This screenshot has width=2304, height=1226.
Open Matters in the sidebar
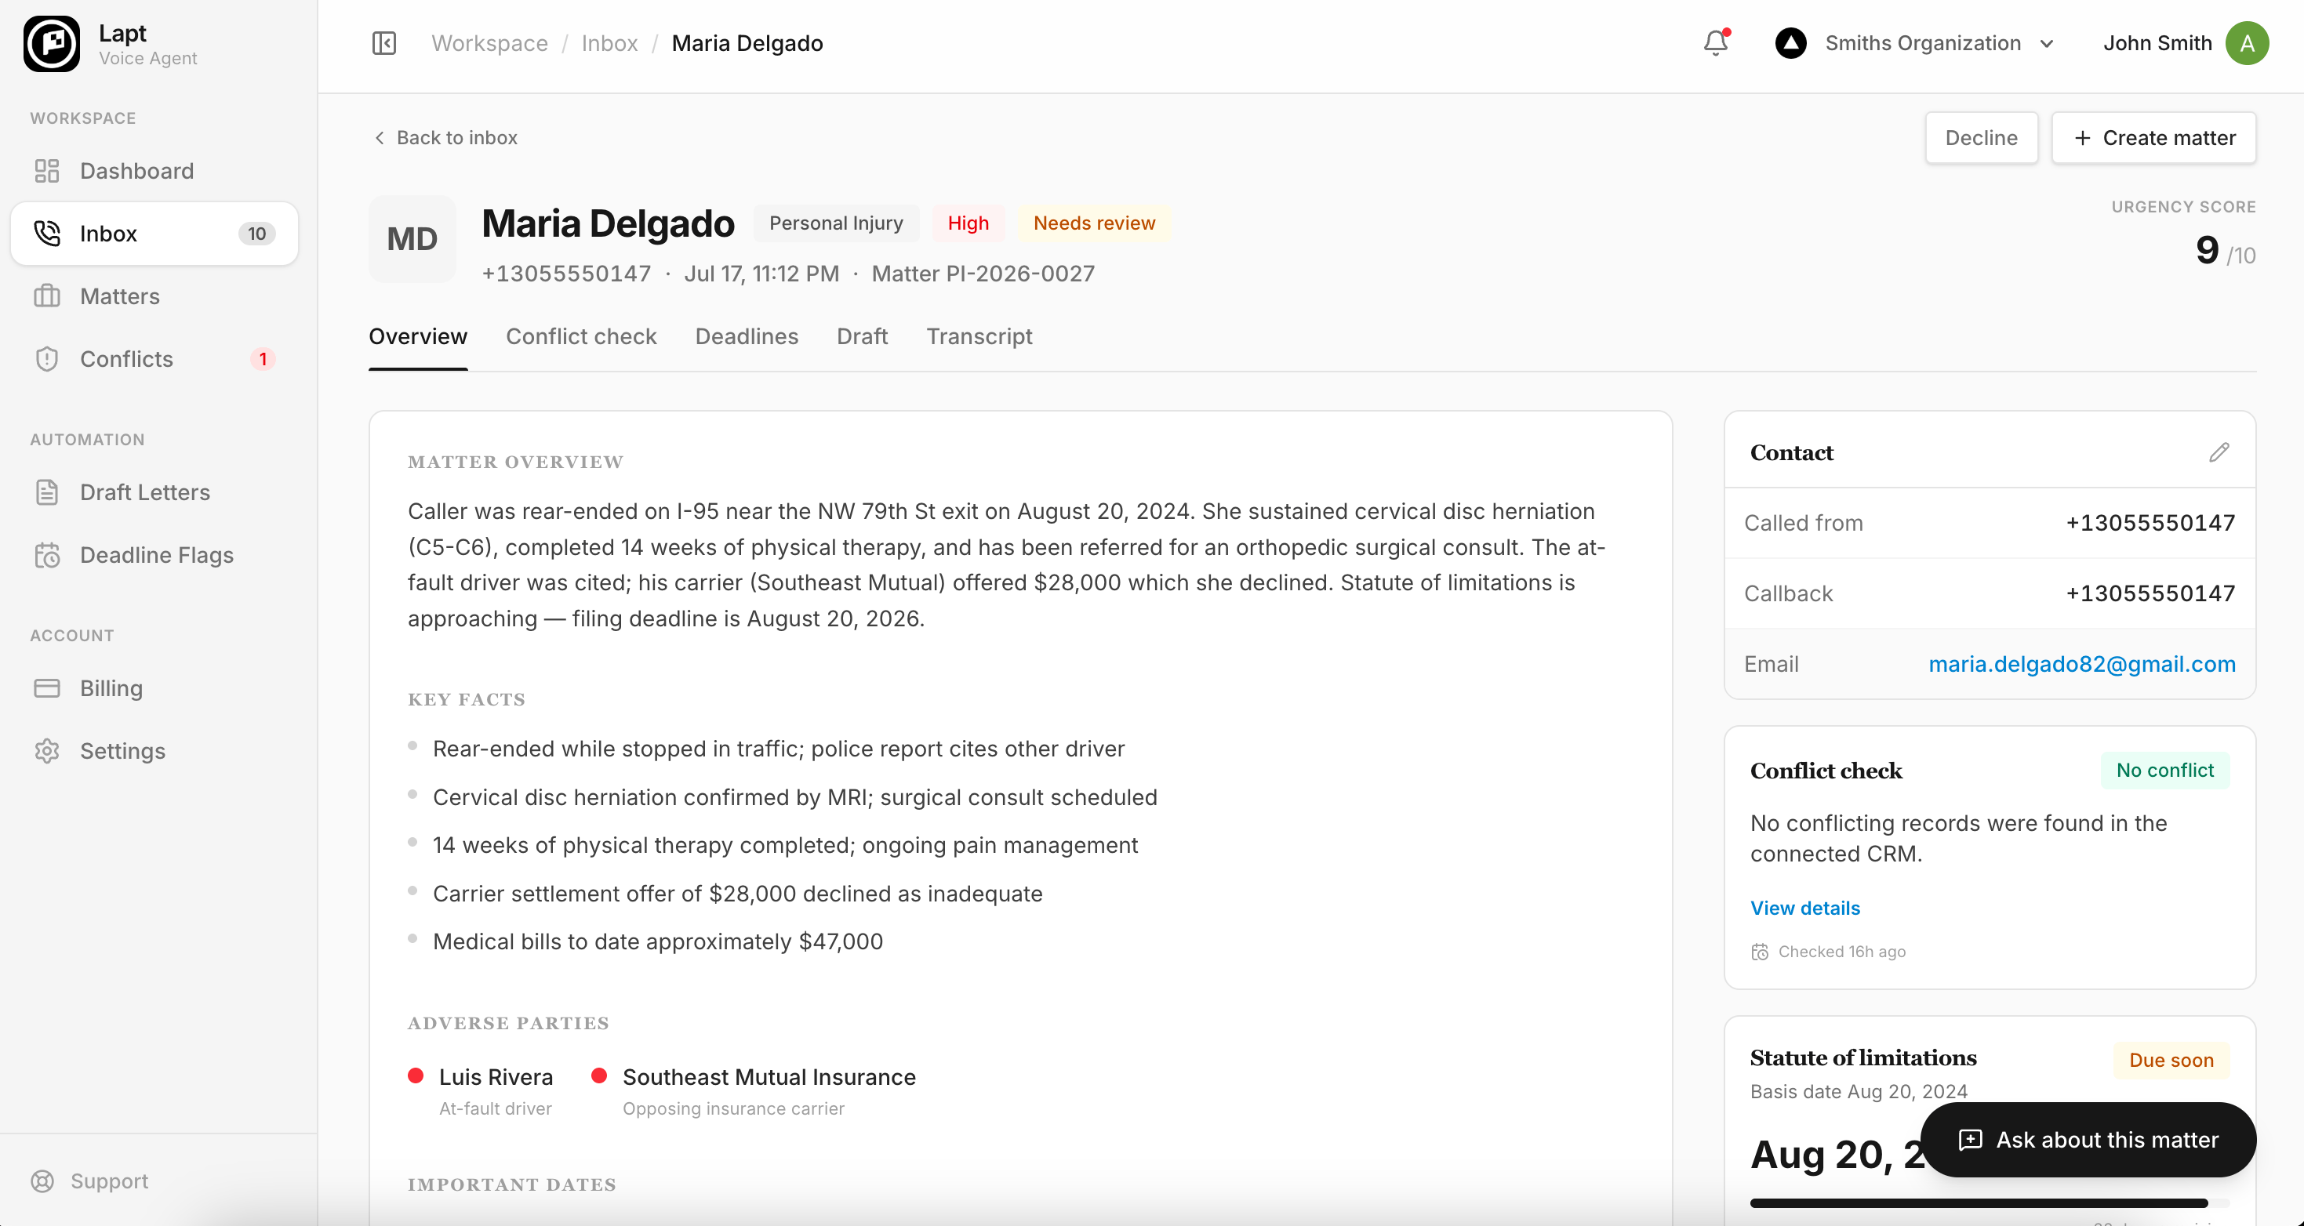tap(154, 296)
